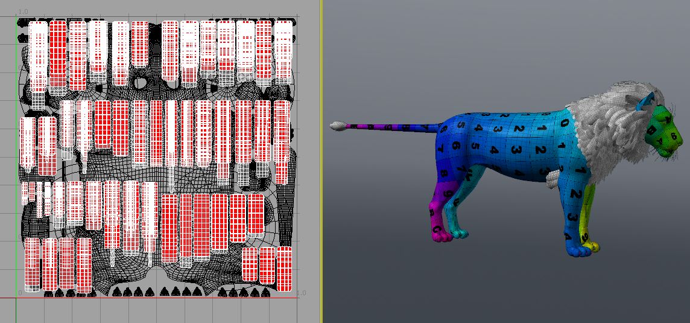The height and width of the screenshot is (323, 690).
Task: Click the green vertical V axis line
Action: pyautogui.click(x=16, y=181)
